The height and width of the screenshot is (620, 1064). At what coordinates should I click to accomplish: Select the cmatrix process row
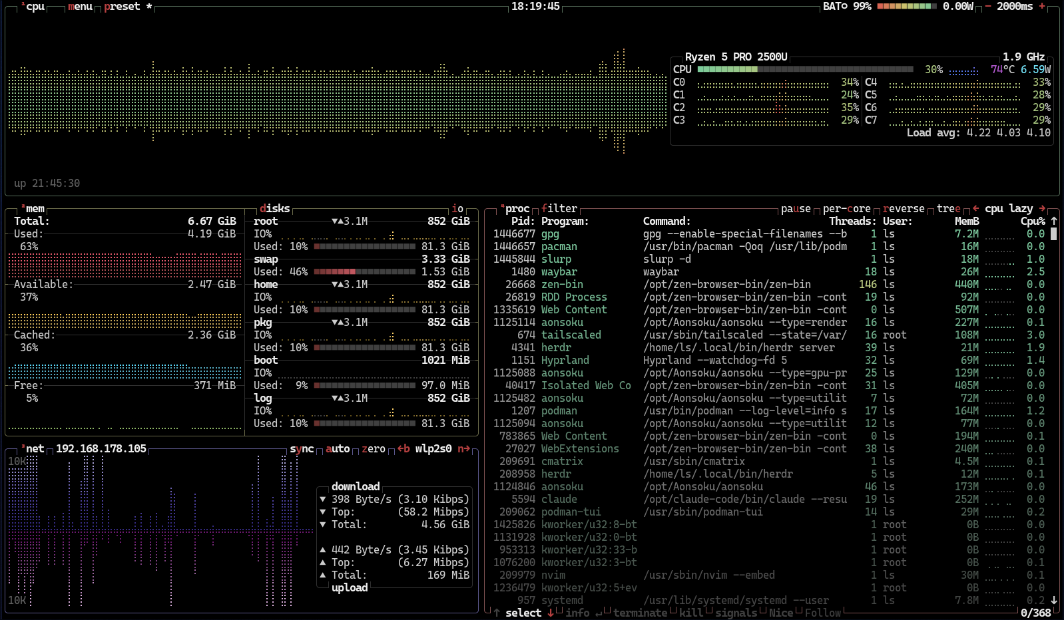click(x=769, y=461)
